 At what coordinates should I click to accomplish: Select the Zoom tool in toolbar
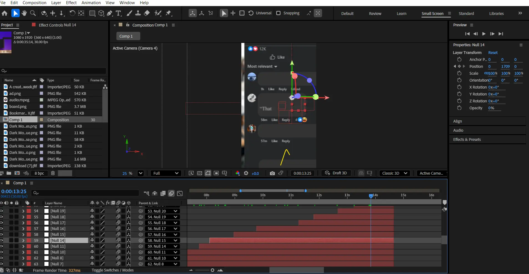point(33,13)
